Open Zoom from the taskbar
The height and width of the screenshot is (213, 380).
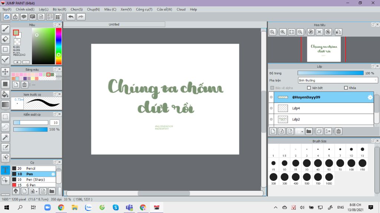[47, 207]
